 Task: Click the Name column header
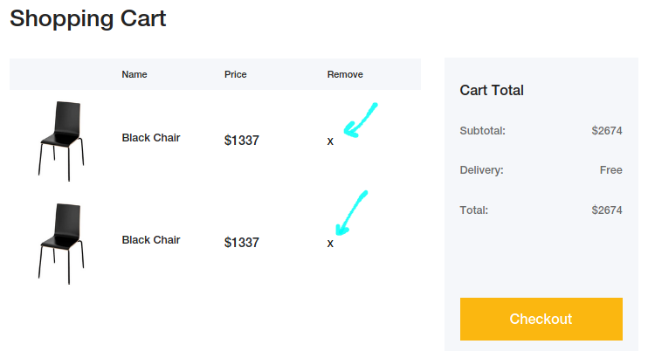tap(134, 74)
